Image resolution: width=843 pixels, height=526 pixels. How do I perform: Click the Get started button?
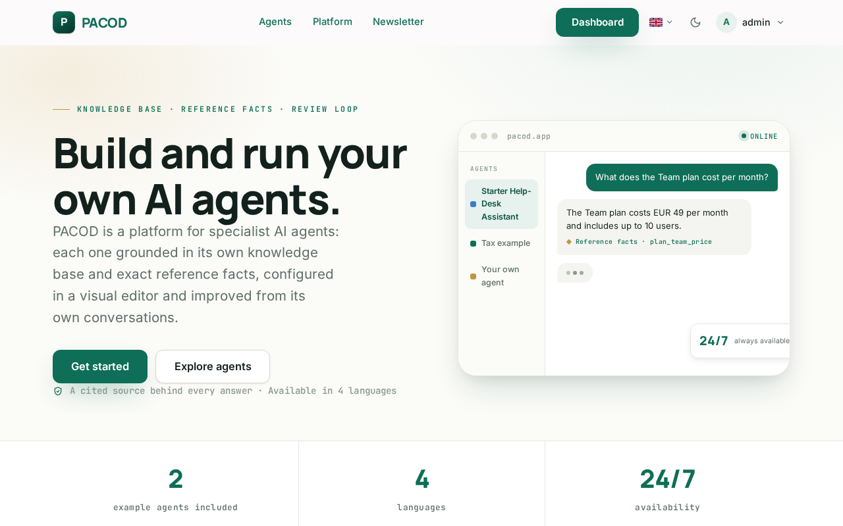pyautogui.click(x=100, y=366)
